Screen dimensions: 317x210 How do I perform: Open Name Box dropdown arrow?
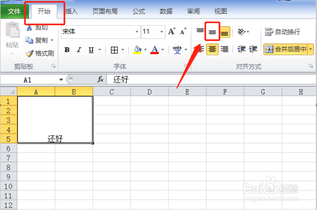click(61, 80)
